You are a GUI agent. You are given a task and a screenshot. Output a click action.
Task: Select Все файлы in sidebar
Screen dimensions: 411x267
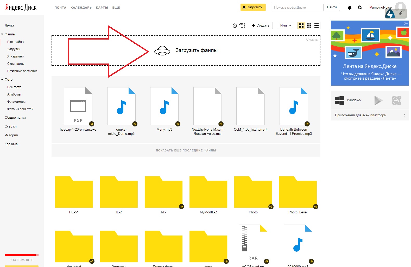16,42
